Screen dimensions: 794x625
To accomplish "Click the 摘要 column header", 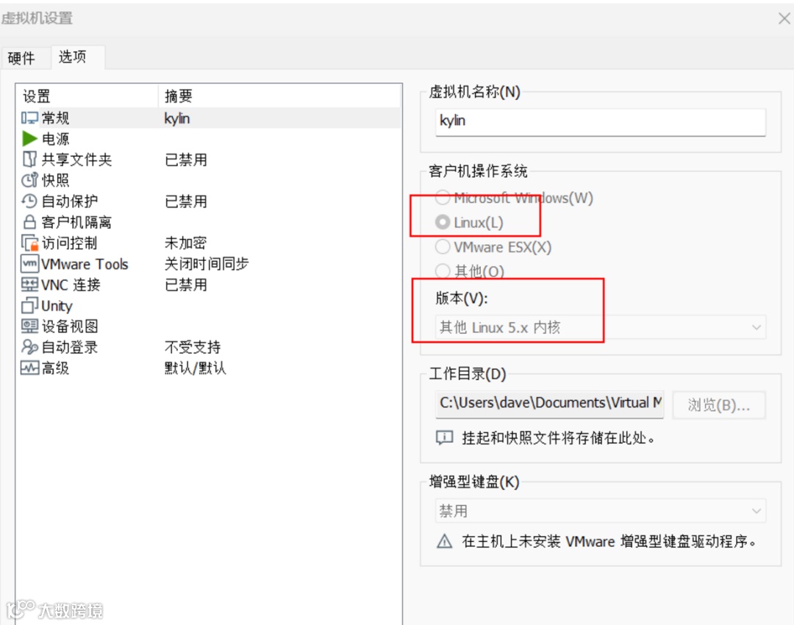I will 179,96.
